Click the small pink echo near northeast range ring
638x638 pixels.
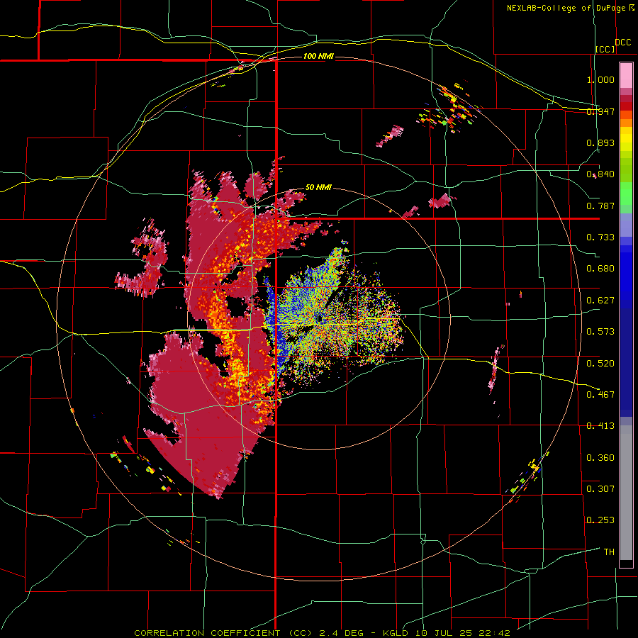[390, 136]
